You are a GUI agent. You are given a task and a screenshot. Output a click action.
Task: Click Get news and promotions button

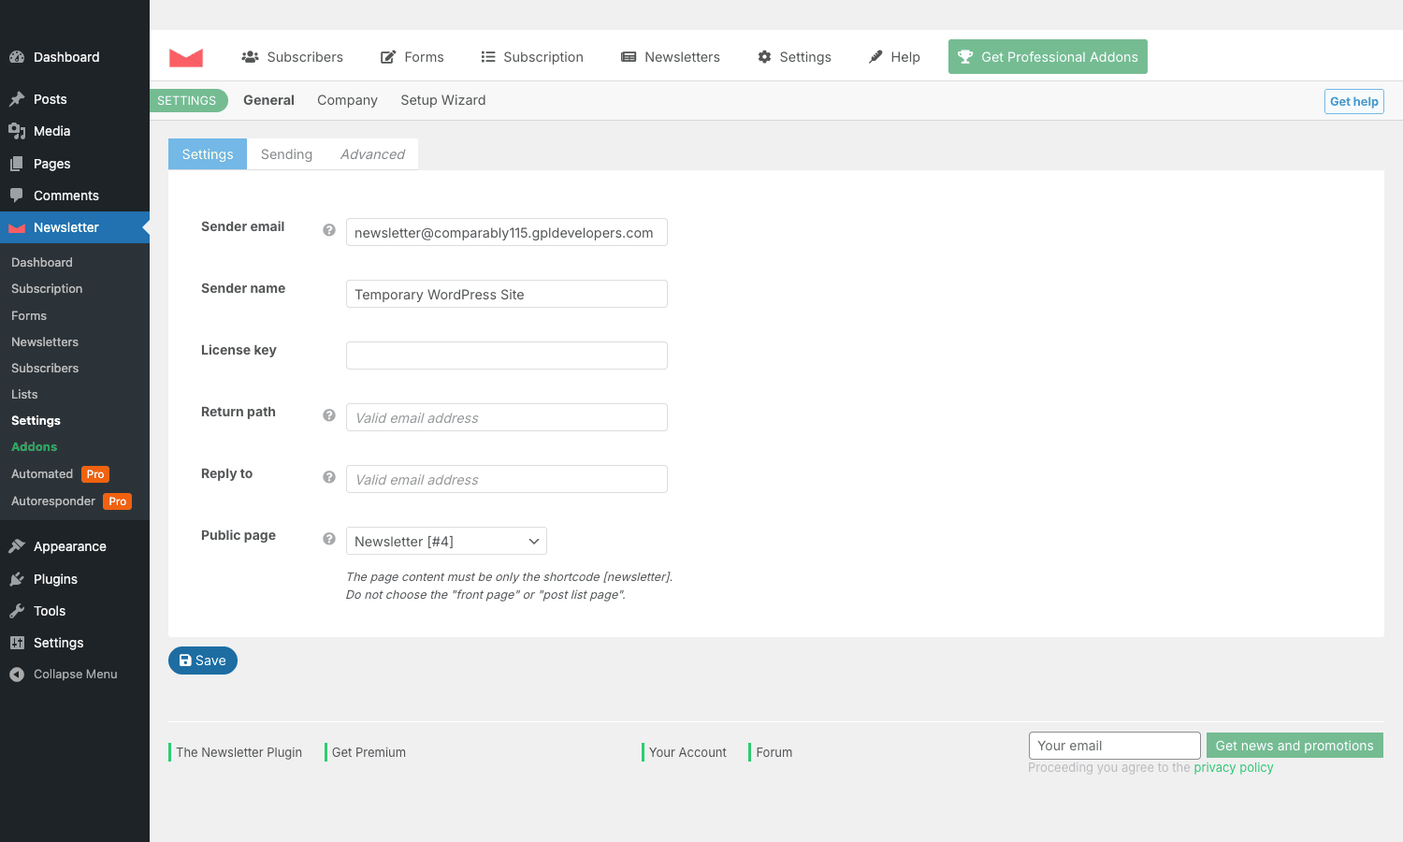[1295, 746]
